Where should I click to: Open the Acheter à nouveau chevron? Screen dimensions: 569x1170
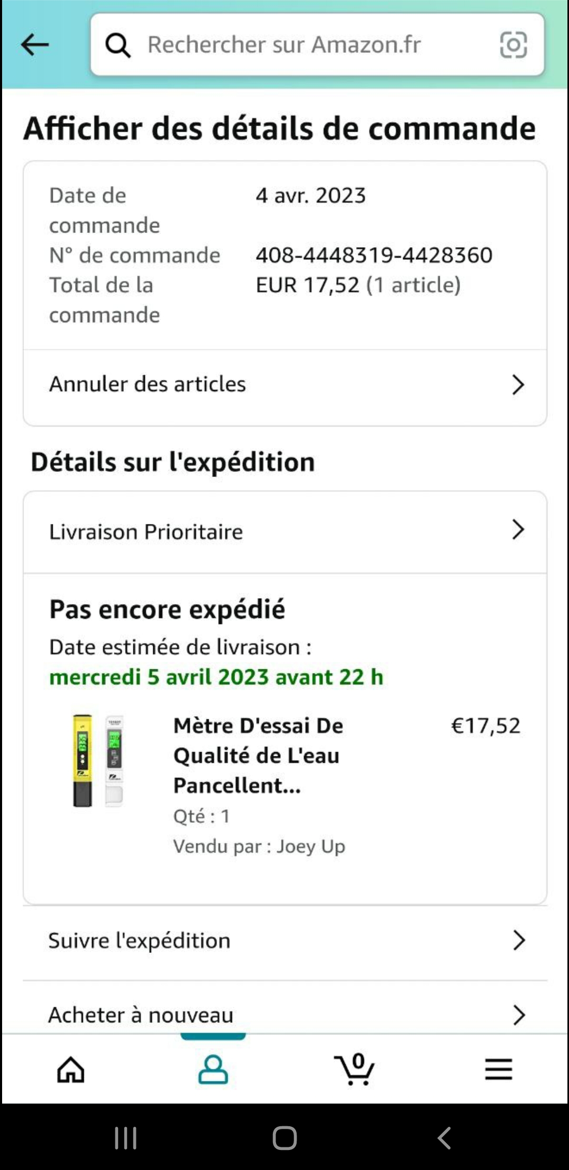coord(518,1015)
